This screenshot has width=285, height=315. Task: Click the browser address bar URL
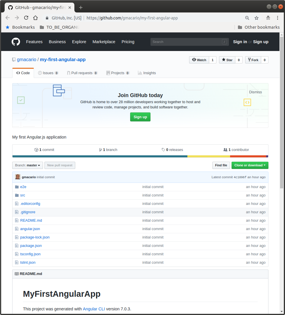tap(132, 18)
